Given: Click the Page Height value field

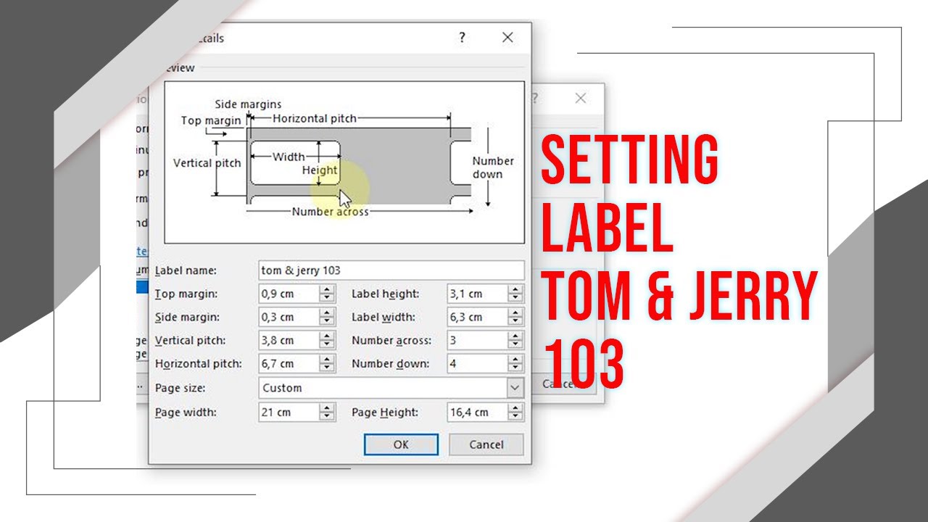Looking at the screenshot, I should pyautogui.click(x=477, y=412).
